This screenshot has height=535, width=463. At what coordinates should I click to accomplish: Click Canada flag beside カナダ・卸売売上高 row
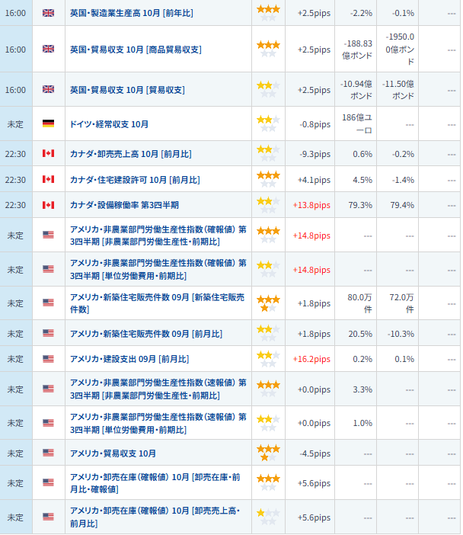[48, 153]
